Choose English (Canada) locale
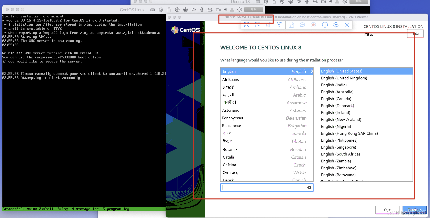 pyautogui.click(x=366, y=99)
